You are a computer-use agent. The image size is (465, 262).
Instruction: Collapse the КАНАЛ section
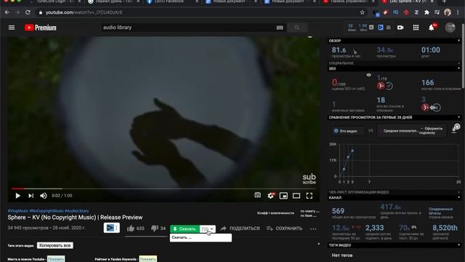[x=458, y=197]
